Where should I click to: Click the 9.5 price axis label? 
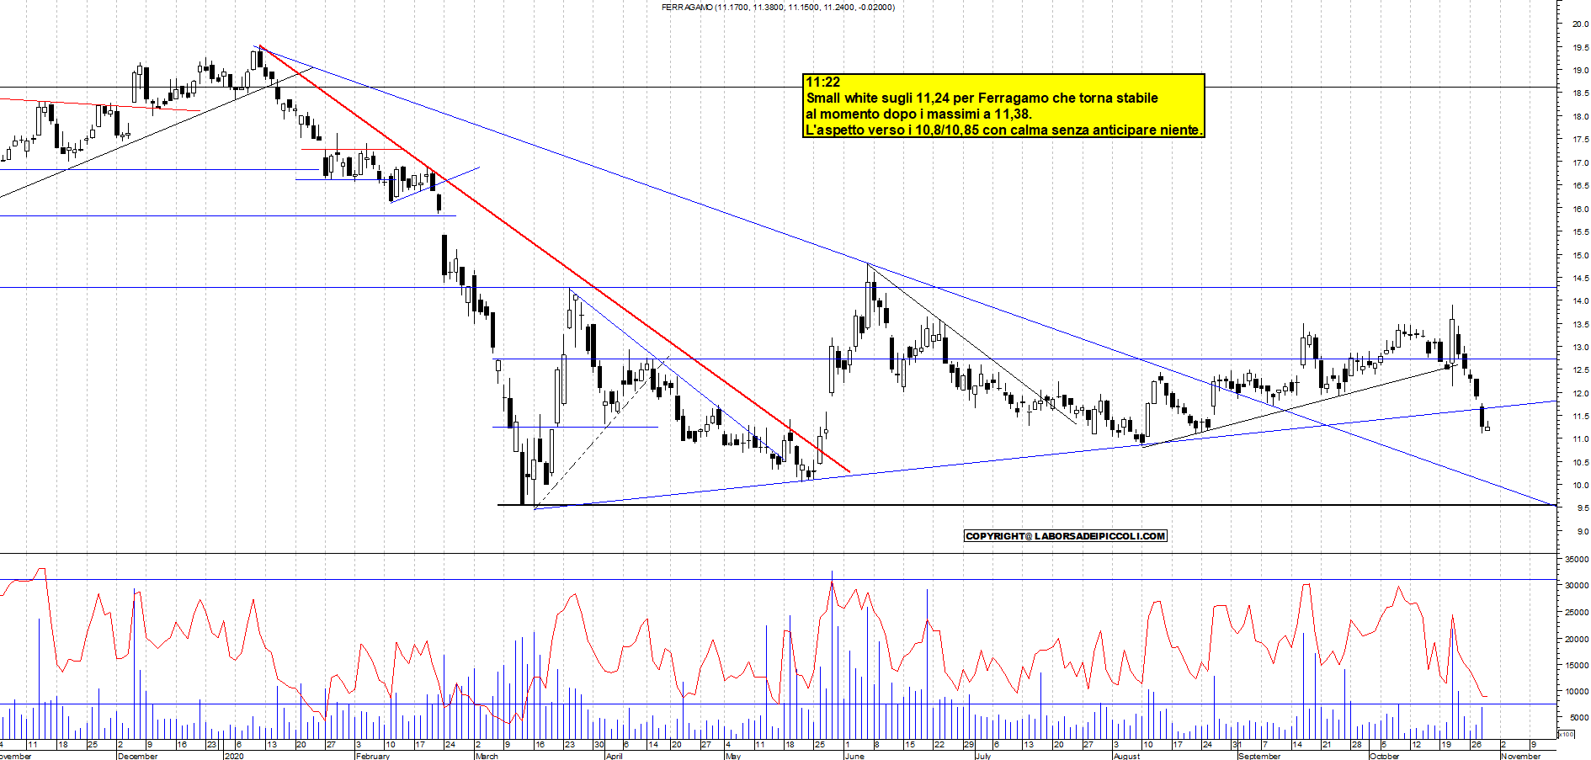tap(1583, 508)
